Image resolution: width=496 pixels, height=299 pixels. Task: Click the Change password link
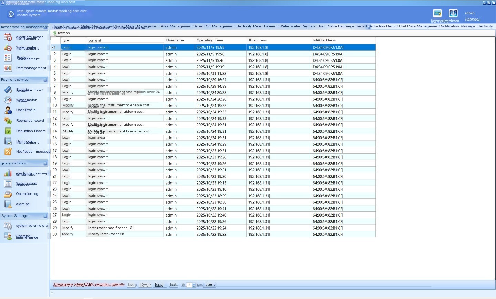472,20
